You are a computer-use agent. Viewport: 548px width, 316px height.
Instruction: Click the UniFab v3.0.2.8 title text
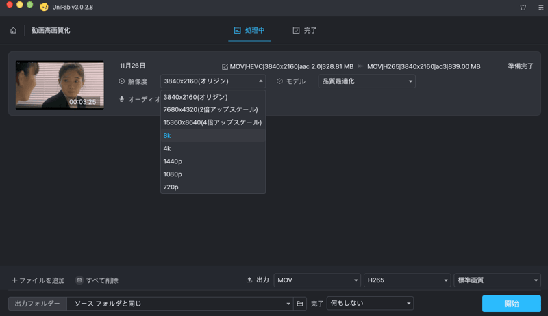point(73,8)
